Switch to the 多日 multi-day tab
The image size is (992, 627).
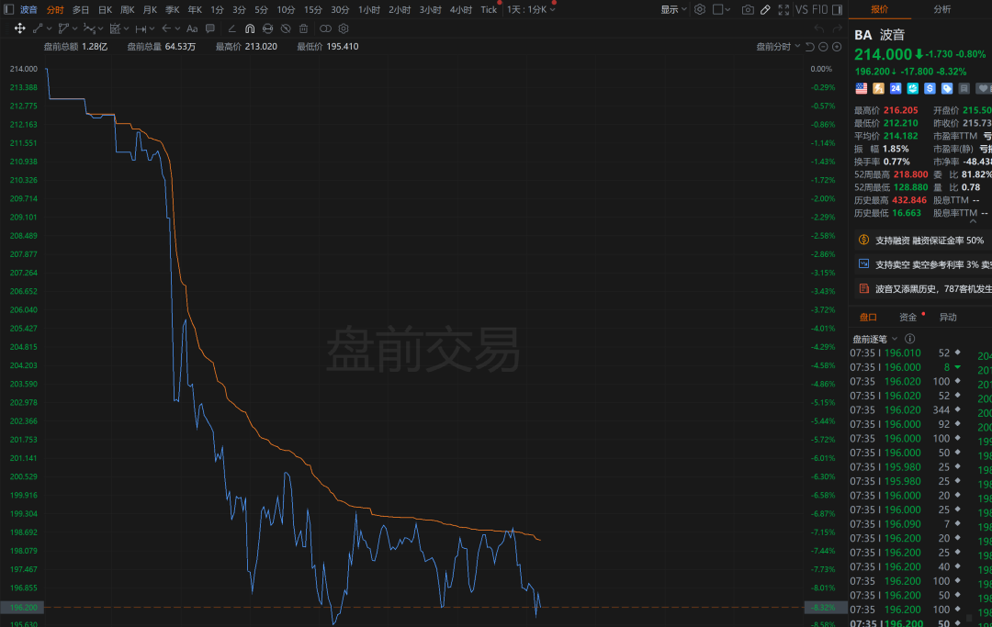click(80, 9)
